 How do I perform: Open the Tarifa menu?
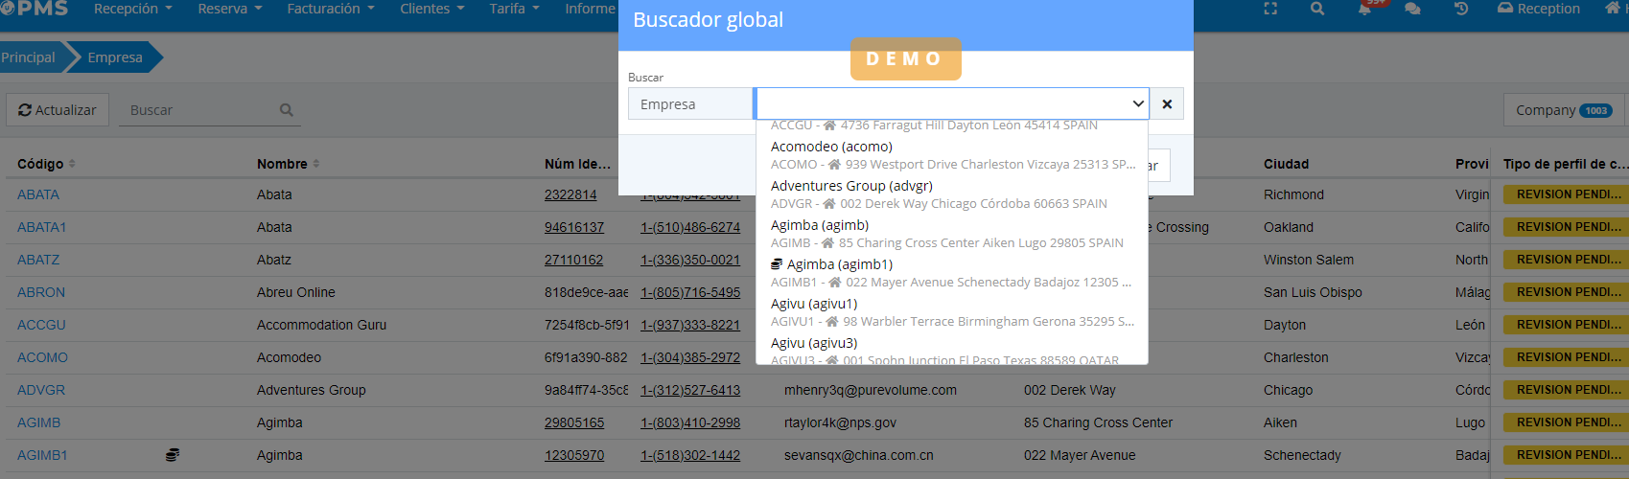pos(514,9)
